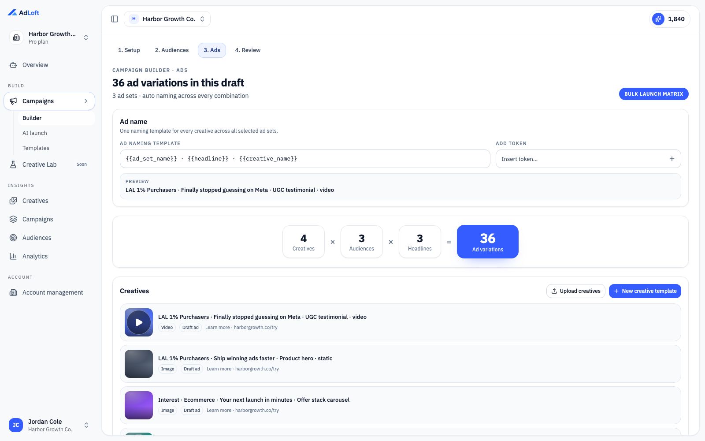The image size is (705, 441).
Task: Click the Bulk Launch Matrix button
Action: (653, 94)
